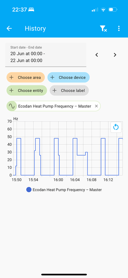Go to previous date range
The image size is (128, 278).
97,55
